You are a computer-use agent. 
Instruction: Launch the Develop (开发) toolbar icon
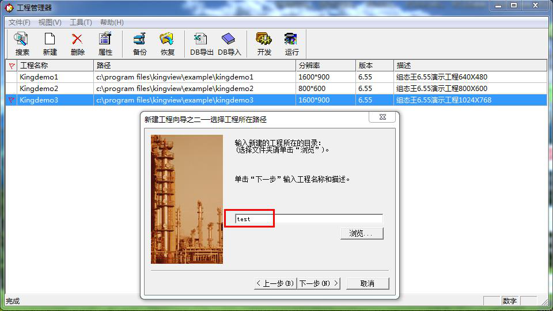point(264,44)
